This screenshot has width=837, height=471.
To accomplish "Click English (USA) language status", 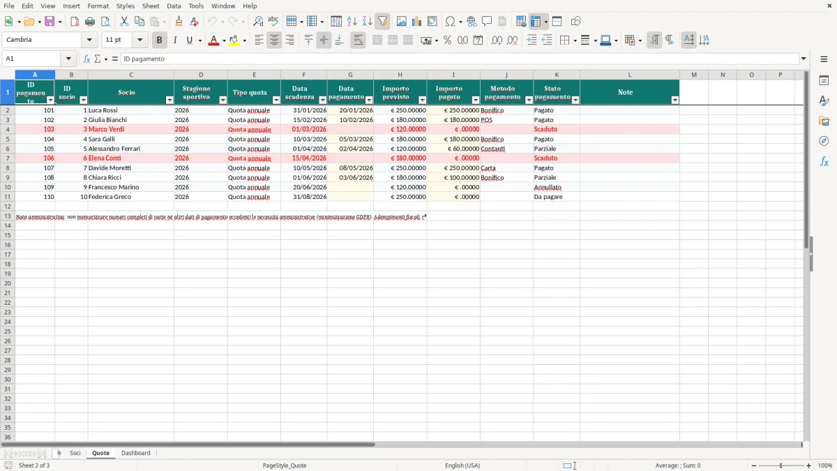I will pos(462,465).
